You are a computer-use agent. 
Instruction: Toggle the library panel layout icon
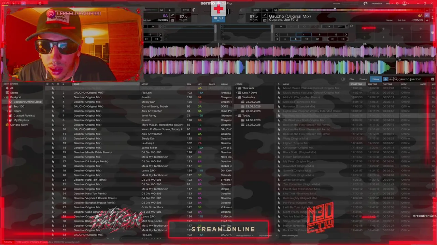coord(343,79)
